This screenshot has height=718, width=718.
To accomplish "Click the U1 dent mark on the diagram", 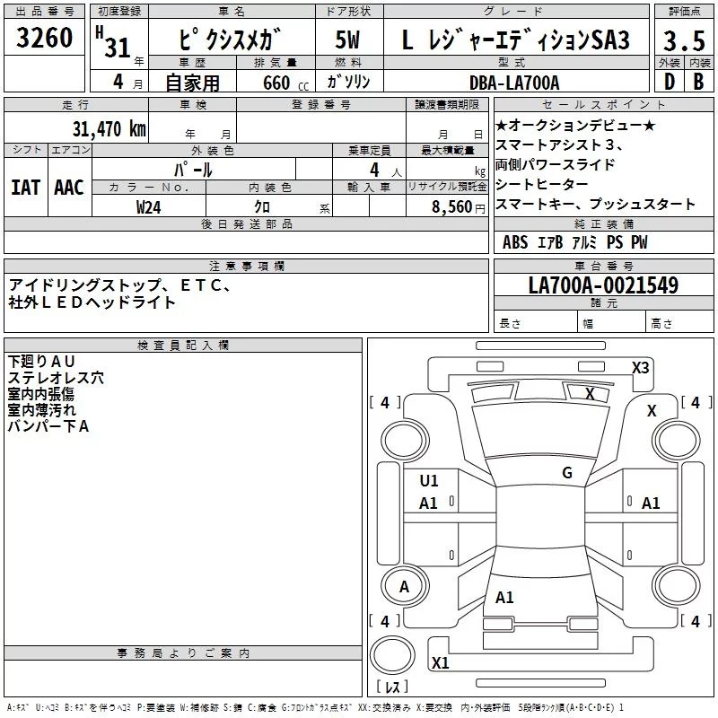I will click(429, 481).
